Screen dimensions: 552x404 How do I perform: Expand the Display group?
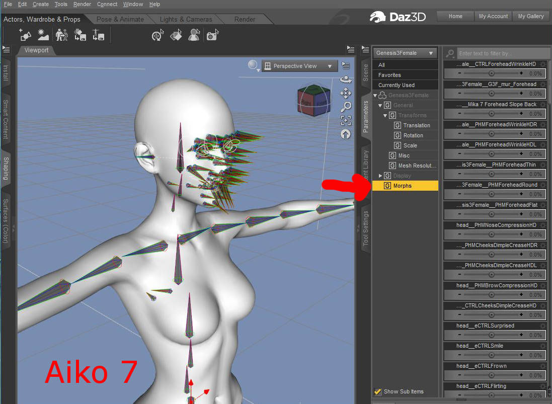coord(380,176)
